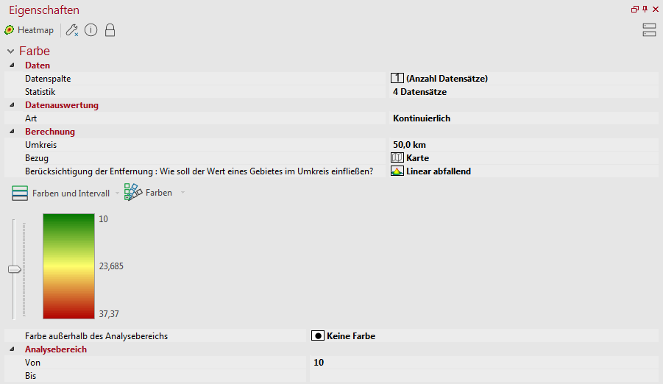The width and height of the screenshot is (663, 384).
Task: Click the panel layout icon at right
Action: (649, 30)
